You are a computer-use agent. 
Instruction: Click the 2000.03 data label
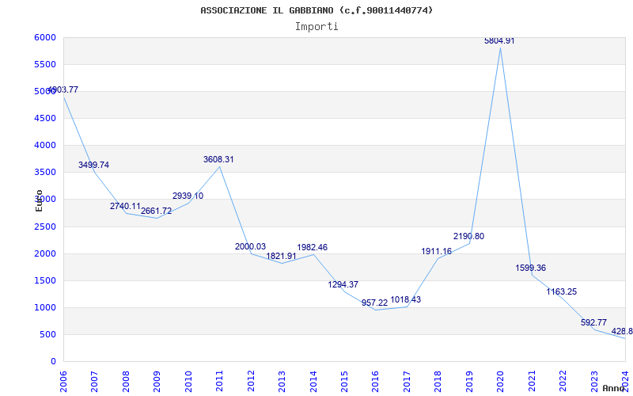click(250, 246)
